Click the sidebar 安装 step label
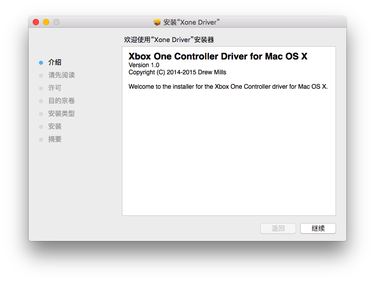The width and height of the screenshot is (375, 282). [55, 127]
